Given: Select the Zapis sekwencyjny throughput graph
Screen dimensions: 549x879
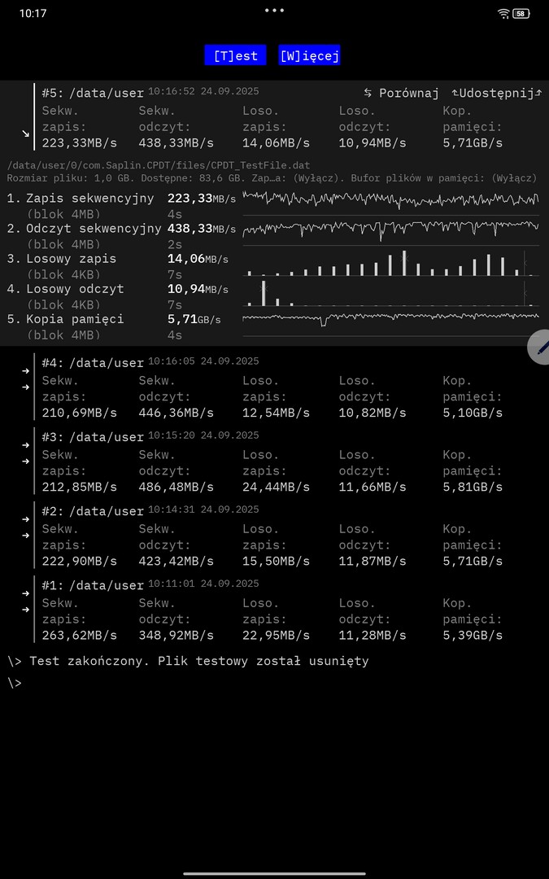Looking at the screenshot, I should [390, 199].
